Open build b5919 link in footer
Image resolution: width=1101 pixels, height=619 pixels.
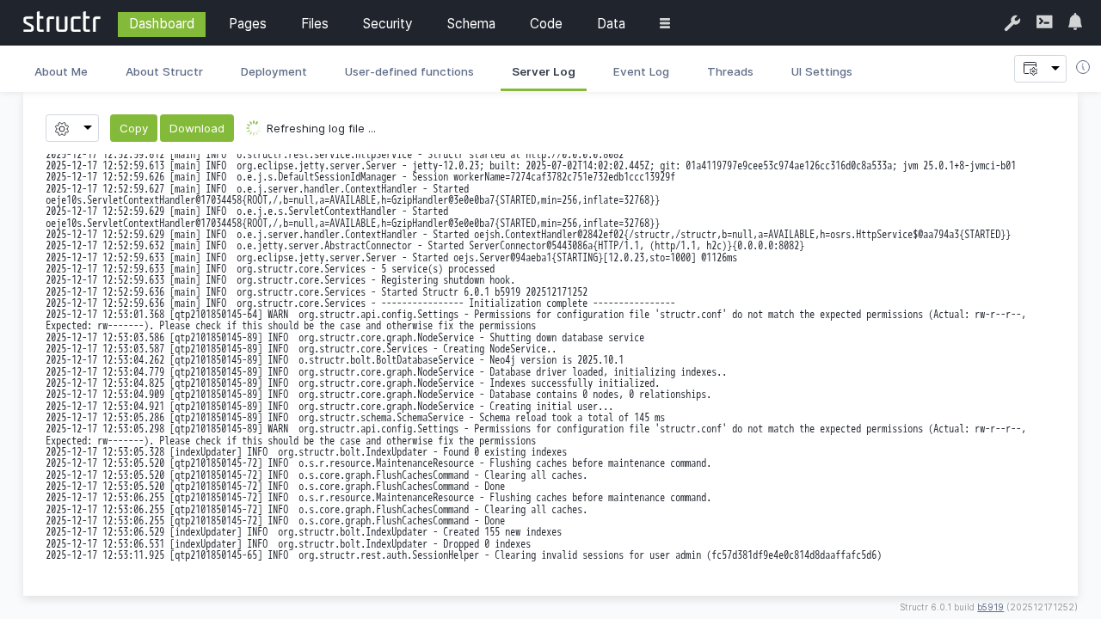[990, 607]
